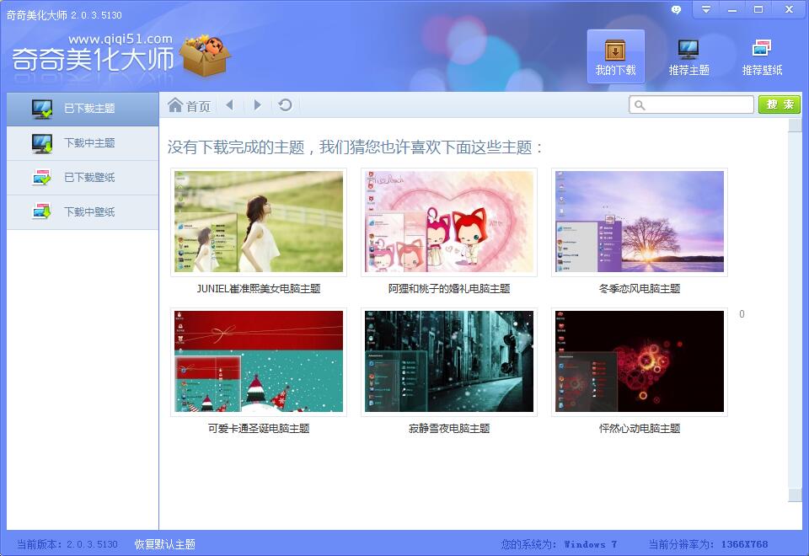The image size is (809, 556).
Task: Select 下载中主题 in the sidebar
Action: pos(83,143)
